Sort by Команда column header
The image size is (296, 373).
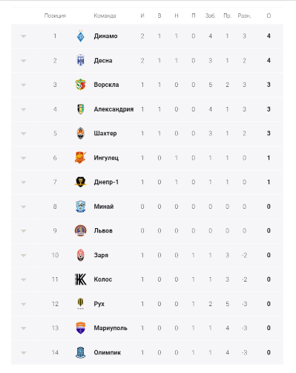pos(105,16)
